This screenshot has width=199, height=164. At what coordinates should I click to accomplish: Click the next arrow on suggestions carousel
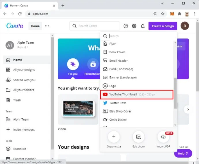click(188, 109)
